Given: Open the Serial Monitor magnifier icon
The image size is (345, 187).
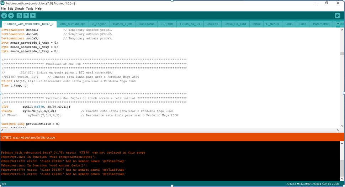Looking at the screenshot, I should 337,16.
